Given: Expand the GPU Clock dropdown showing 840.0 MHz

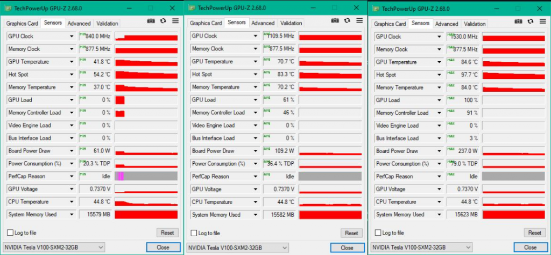Looking at the screenshot, I should point(72,36).
